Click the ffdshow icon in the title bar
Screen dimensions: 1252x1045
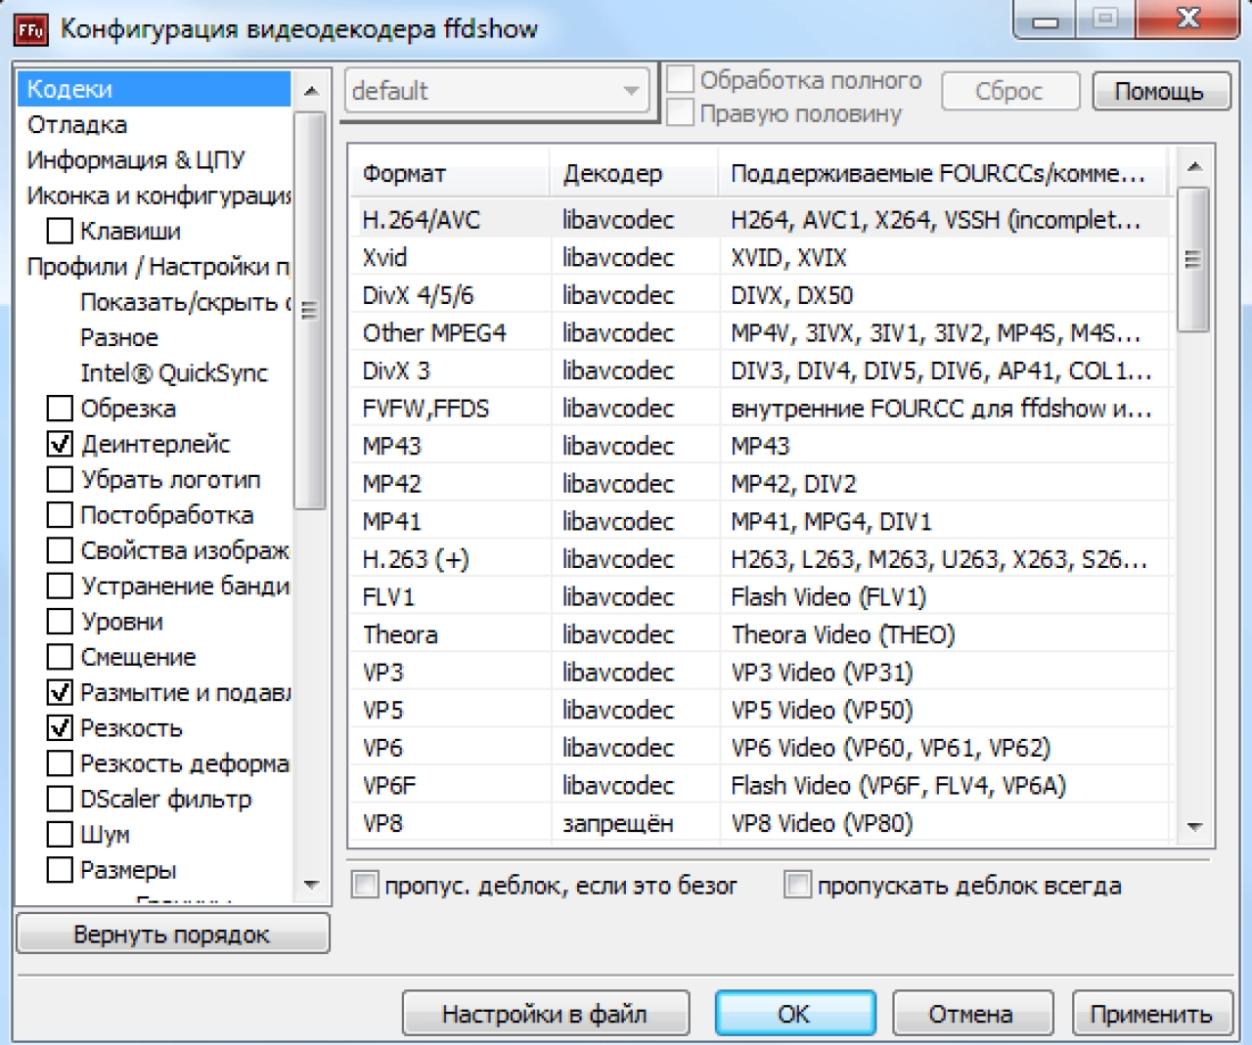tap(30, 29)
